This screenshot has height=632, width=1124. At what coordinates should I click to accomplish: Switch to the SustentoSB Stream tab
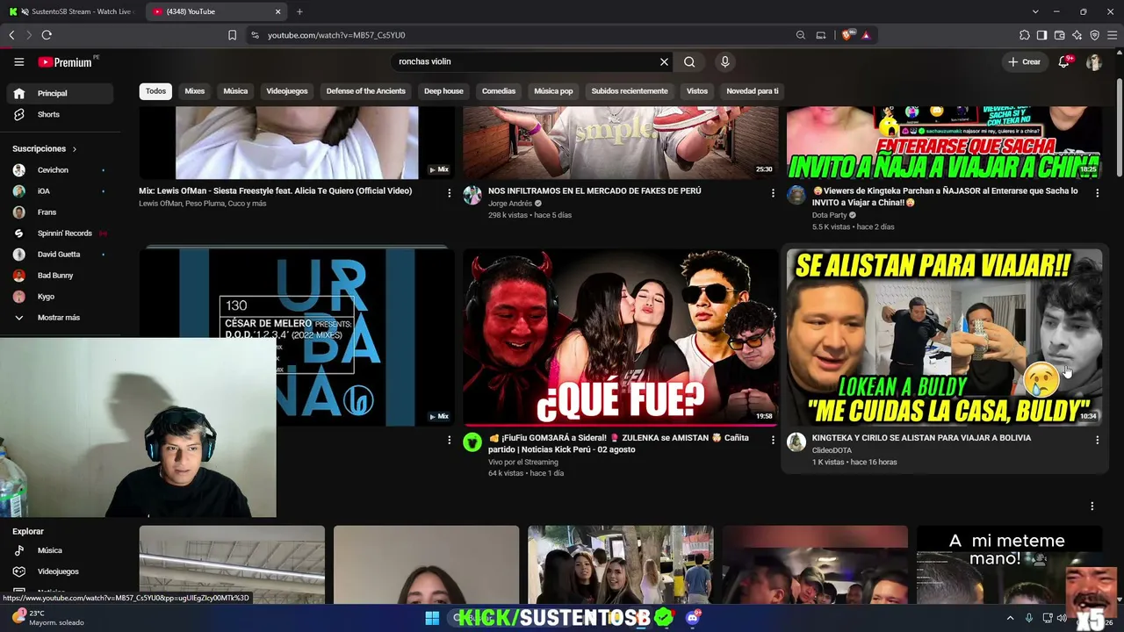[x=73, y=11]
